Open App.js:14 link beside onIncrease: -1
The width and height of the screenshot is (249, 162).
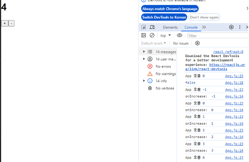pos(234,97)
